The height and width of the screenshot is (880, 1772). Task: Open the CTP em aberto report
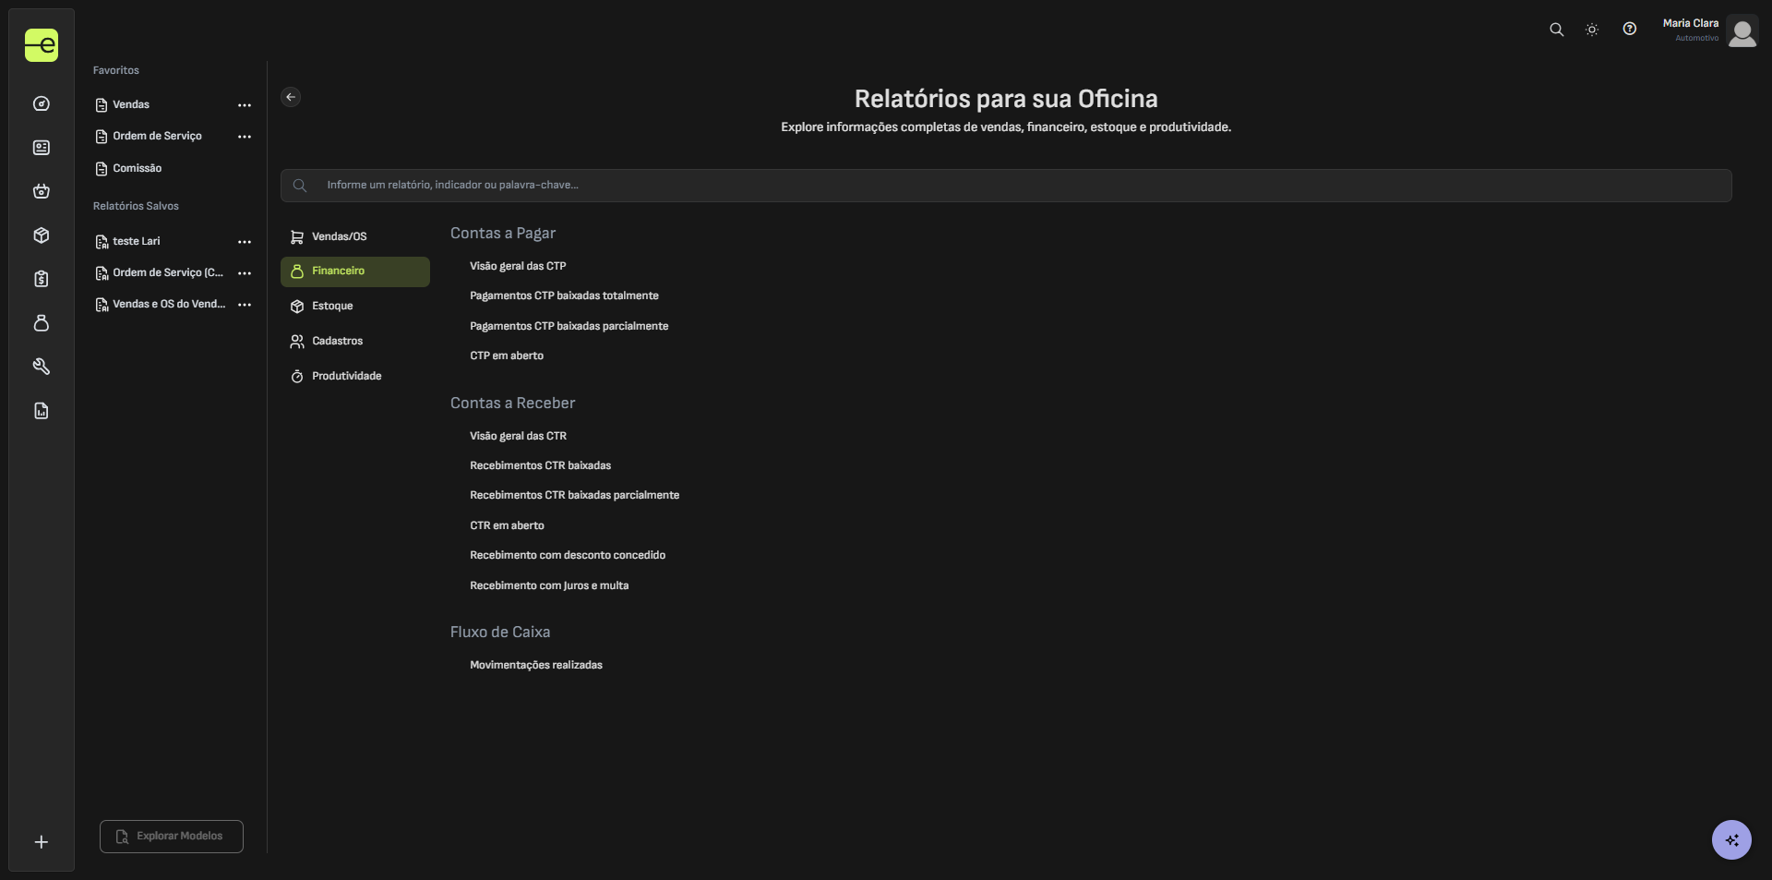[507, 356]
